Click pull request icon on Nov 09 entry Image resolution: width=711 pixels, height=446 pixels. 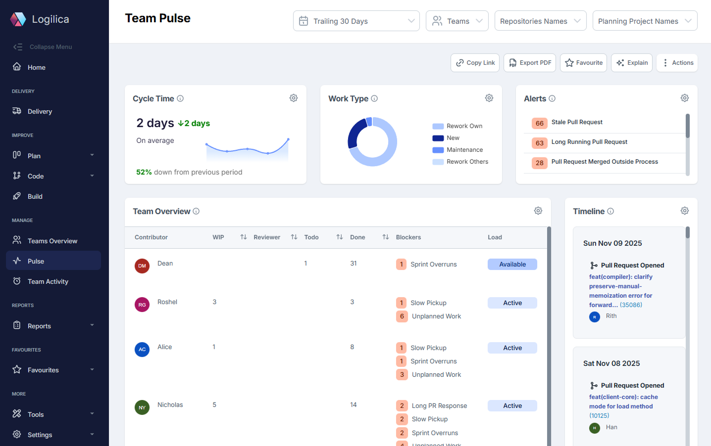[594, 266]
